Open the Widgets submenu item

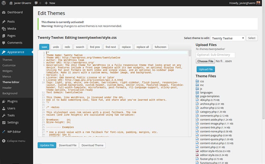click(7, 71)
